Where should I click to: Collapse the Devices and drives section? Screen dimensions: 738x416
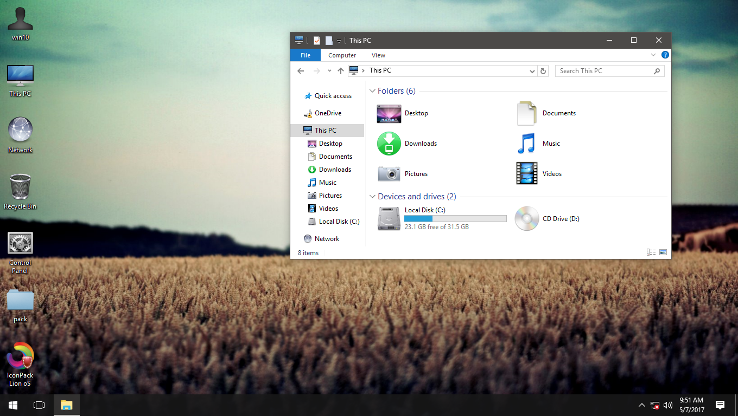coord(372,196)
